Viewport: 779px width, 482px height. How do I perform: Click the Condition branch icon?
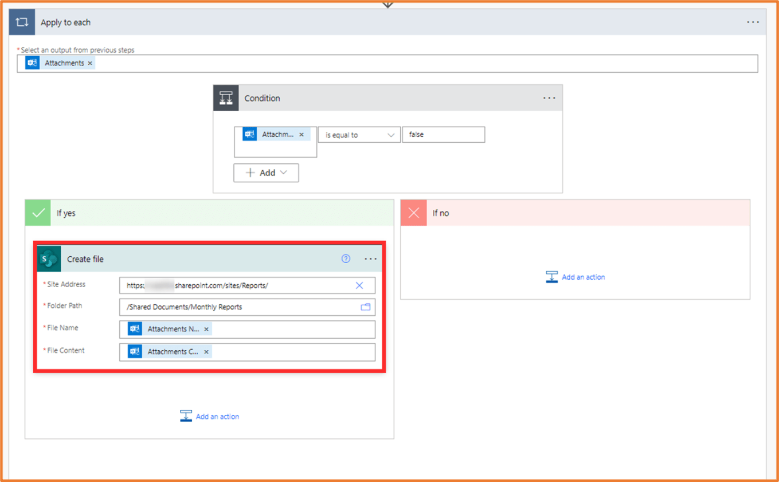click(226, 97)
